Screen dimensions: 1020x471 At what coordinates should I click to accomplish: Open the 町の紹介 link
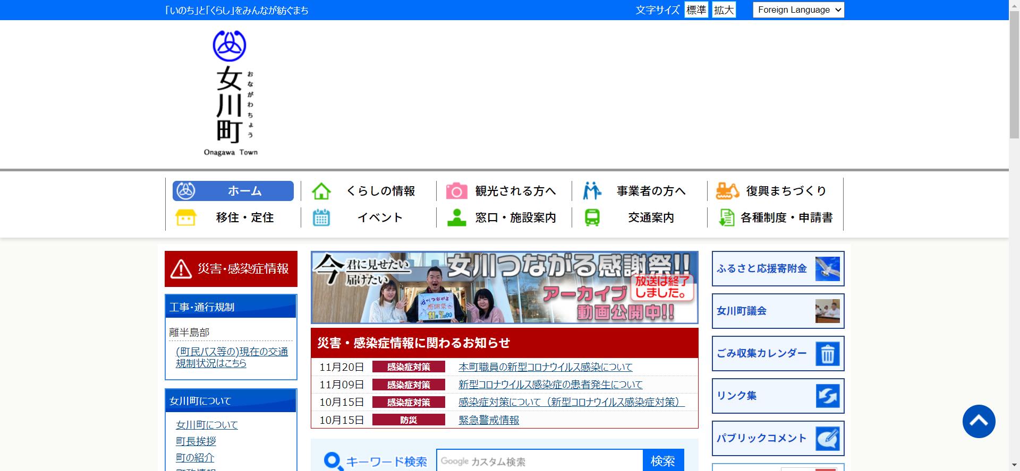[x=195, y=457]
